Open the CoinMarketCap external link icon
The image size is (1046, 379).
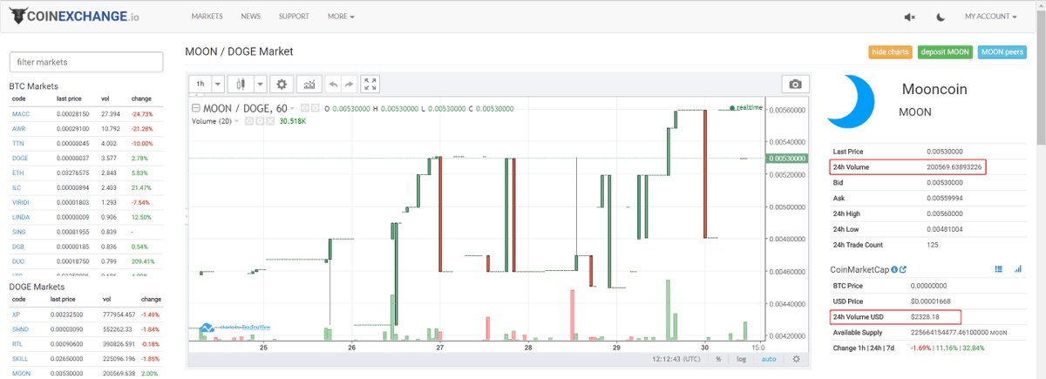(x=904, y=270)
